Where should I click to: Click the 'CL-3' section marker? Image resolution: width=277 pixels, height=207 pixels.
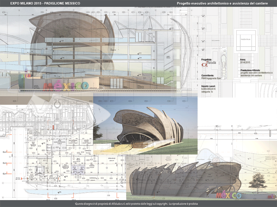[5, 163]
